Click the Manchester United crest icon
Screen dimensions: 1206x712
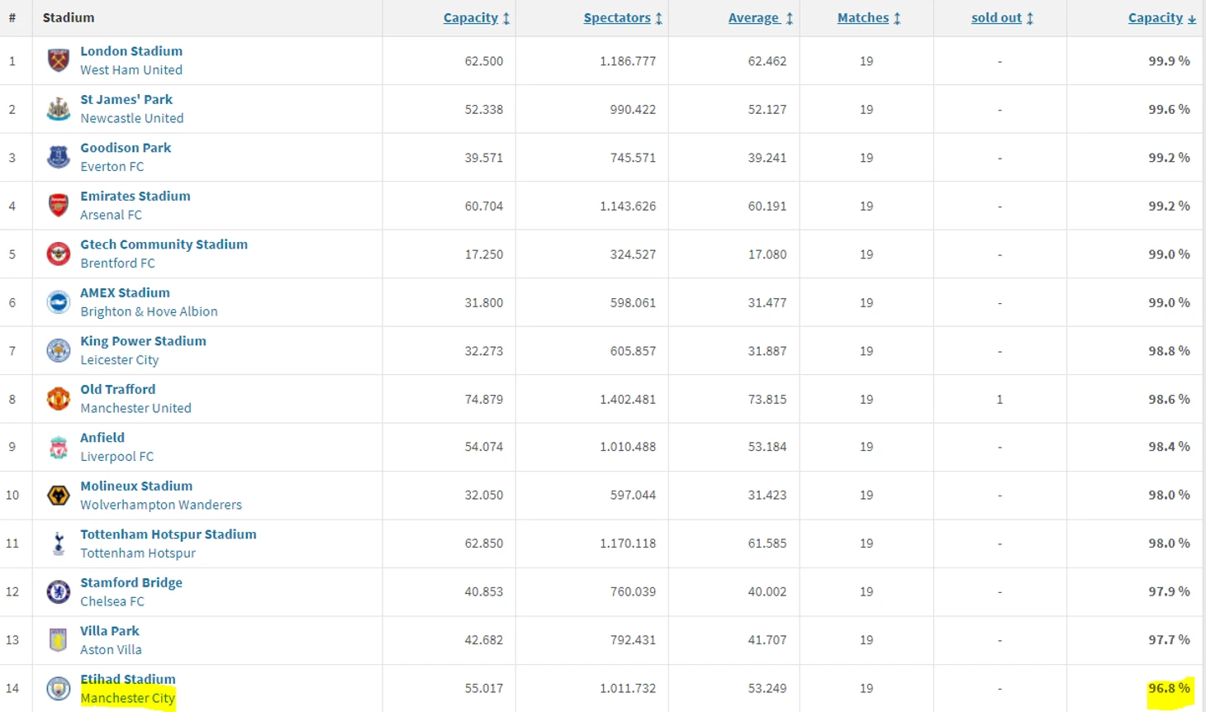[x=58, y=399]
